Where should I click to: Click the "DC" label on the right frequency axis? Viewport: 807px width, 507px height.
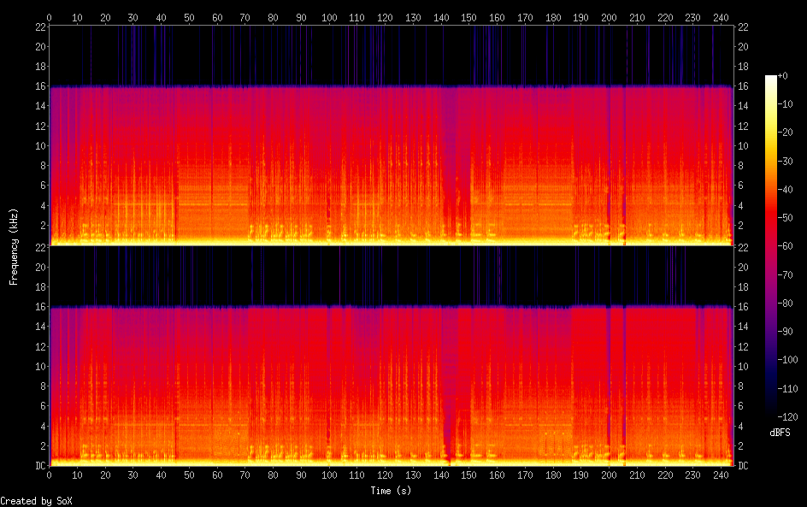[743, 466]
